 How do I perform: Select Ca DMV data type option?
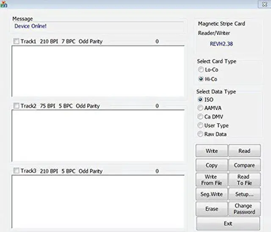[201, 117]
